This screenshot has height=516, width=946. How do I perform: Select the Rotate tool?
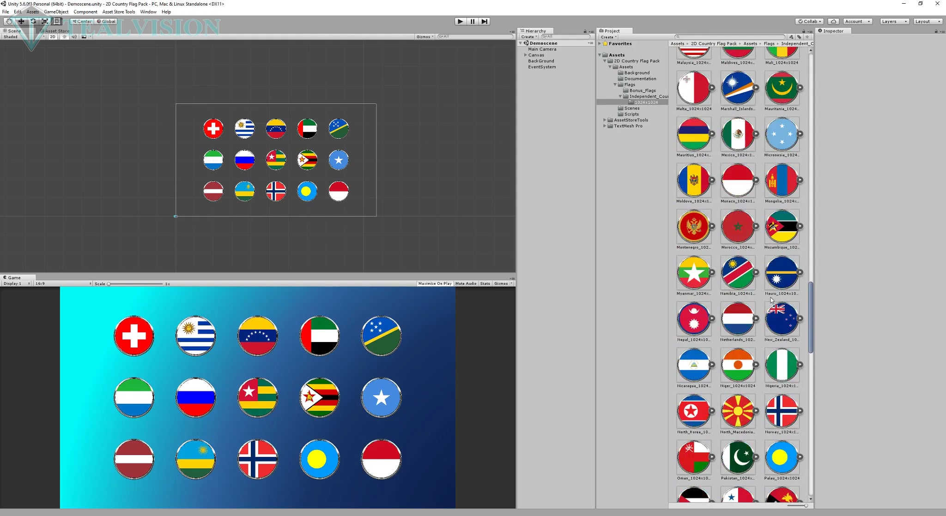33,21
